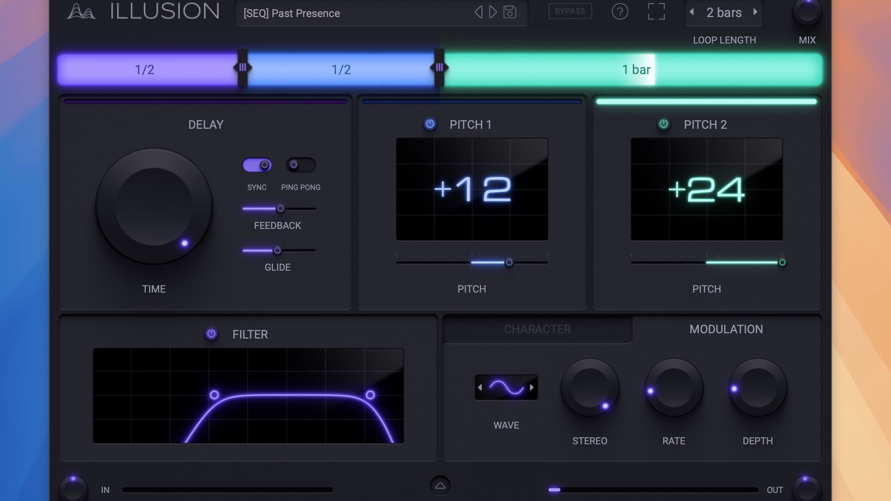Viewport: 891px width, 501px height.
Task: Toggle the SYNC switch for delay
Action: tap(257, 164)
